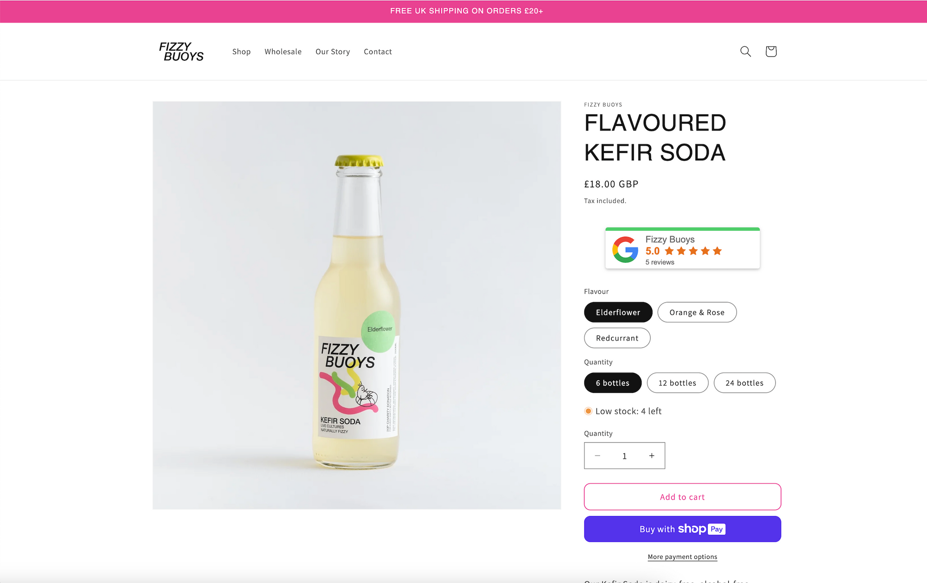
Task: Open the Our Story page
Action: coord(332,51)
